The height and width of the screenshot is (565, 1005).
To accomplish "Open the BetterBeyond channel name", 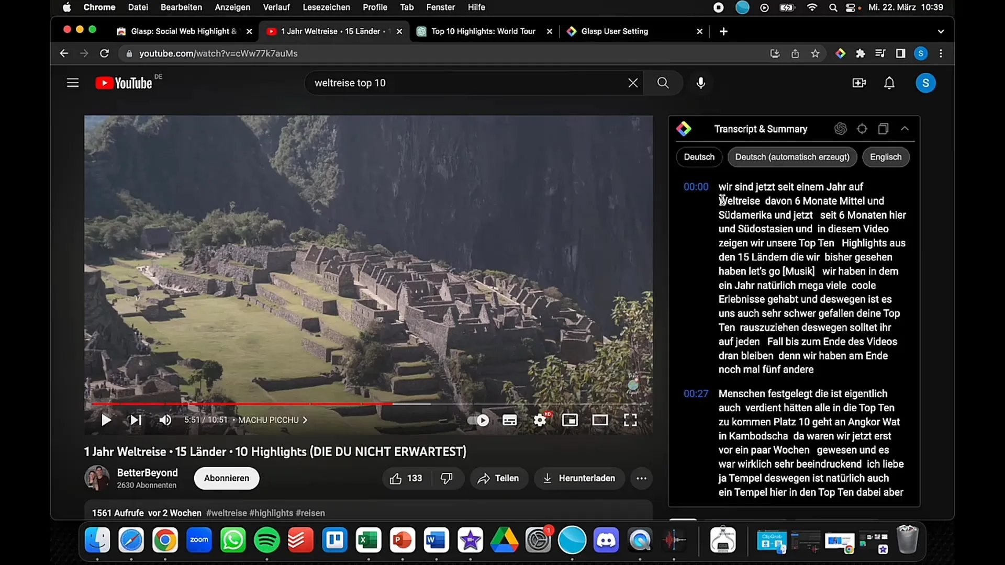I will point(147,472).
